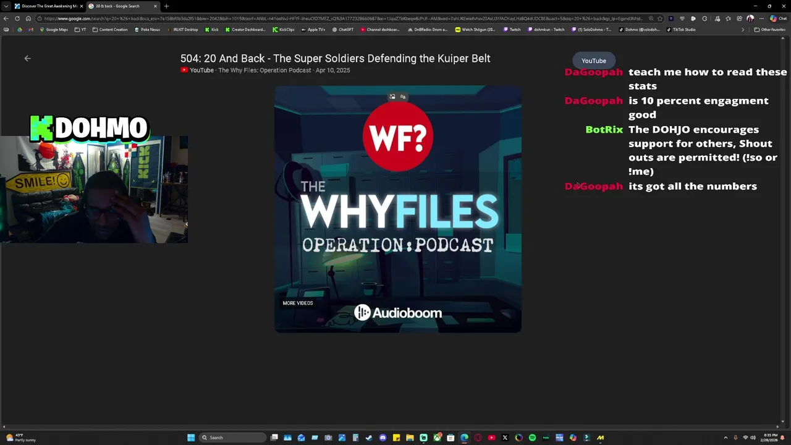The height and width of the screenshot is (445, 791).
Task: Open the Apple TV+ bookmark
Action: [313, 30]
